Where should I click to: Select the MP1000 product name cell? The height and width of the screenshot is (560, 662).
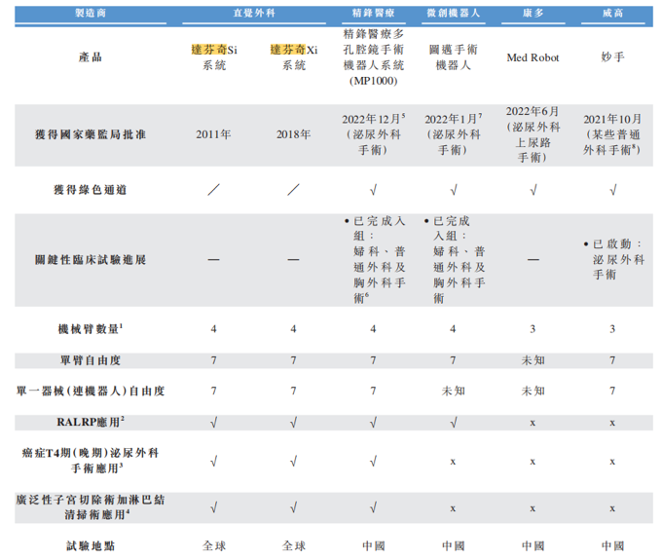coord(373,57)
